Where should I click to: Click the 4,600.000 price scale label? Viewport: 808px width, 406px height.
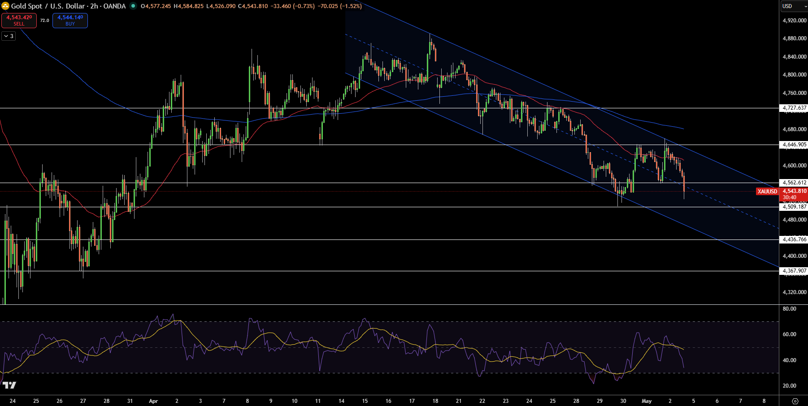(x=794, y=166)
